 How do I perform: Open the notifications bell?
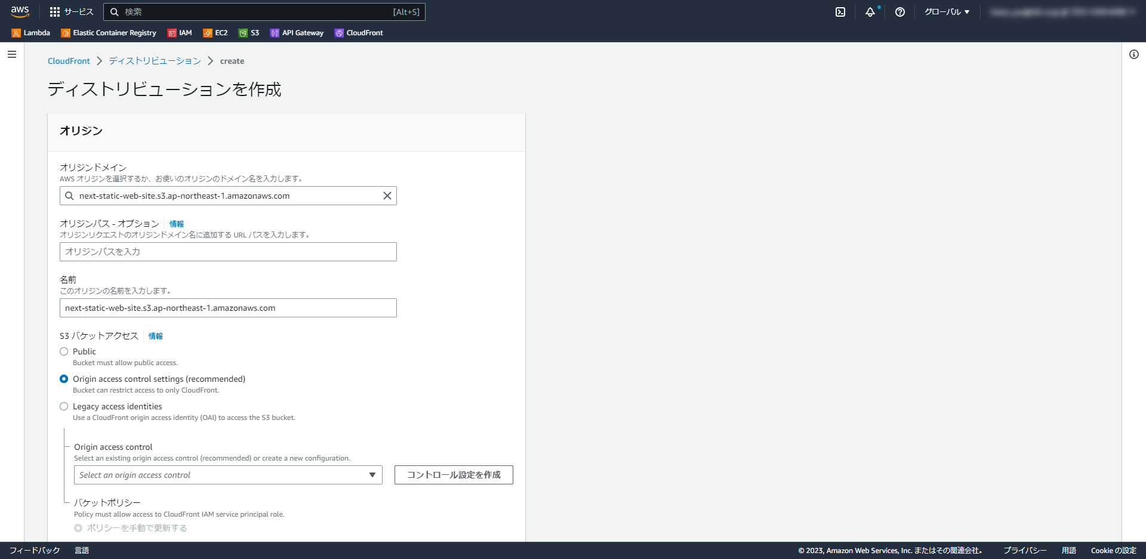[870, 11]
